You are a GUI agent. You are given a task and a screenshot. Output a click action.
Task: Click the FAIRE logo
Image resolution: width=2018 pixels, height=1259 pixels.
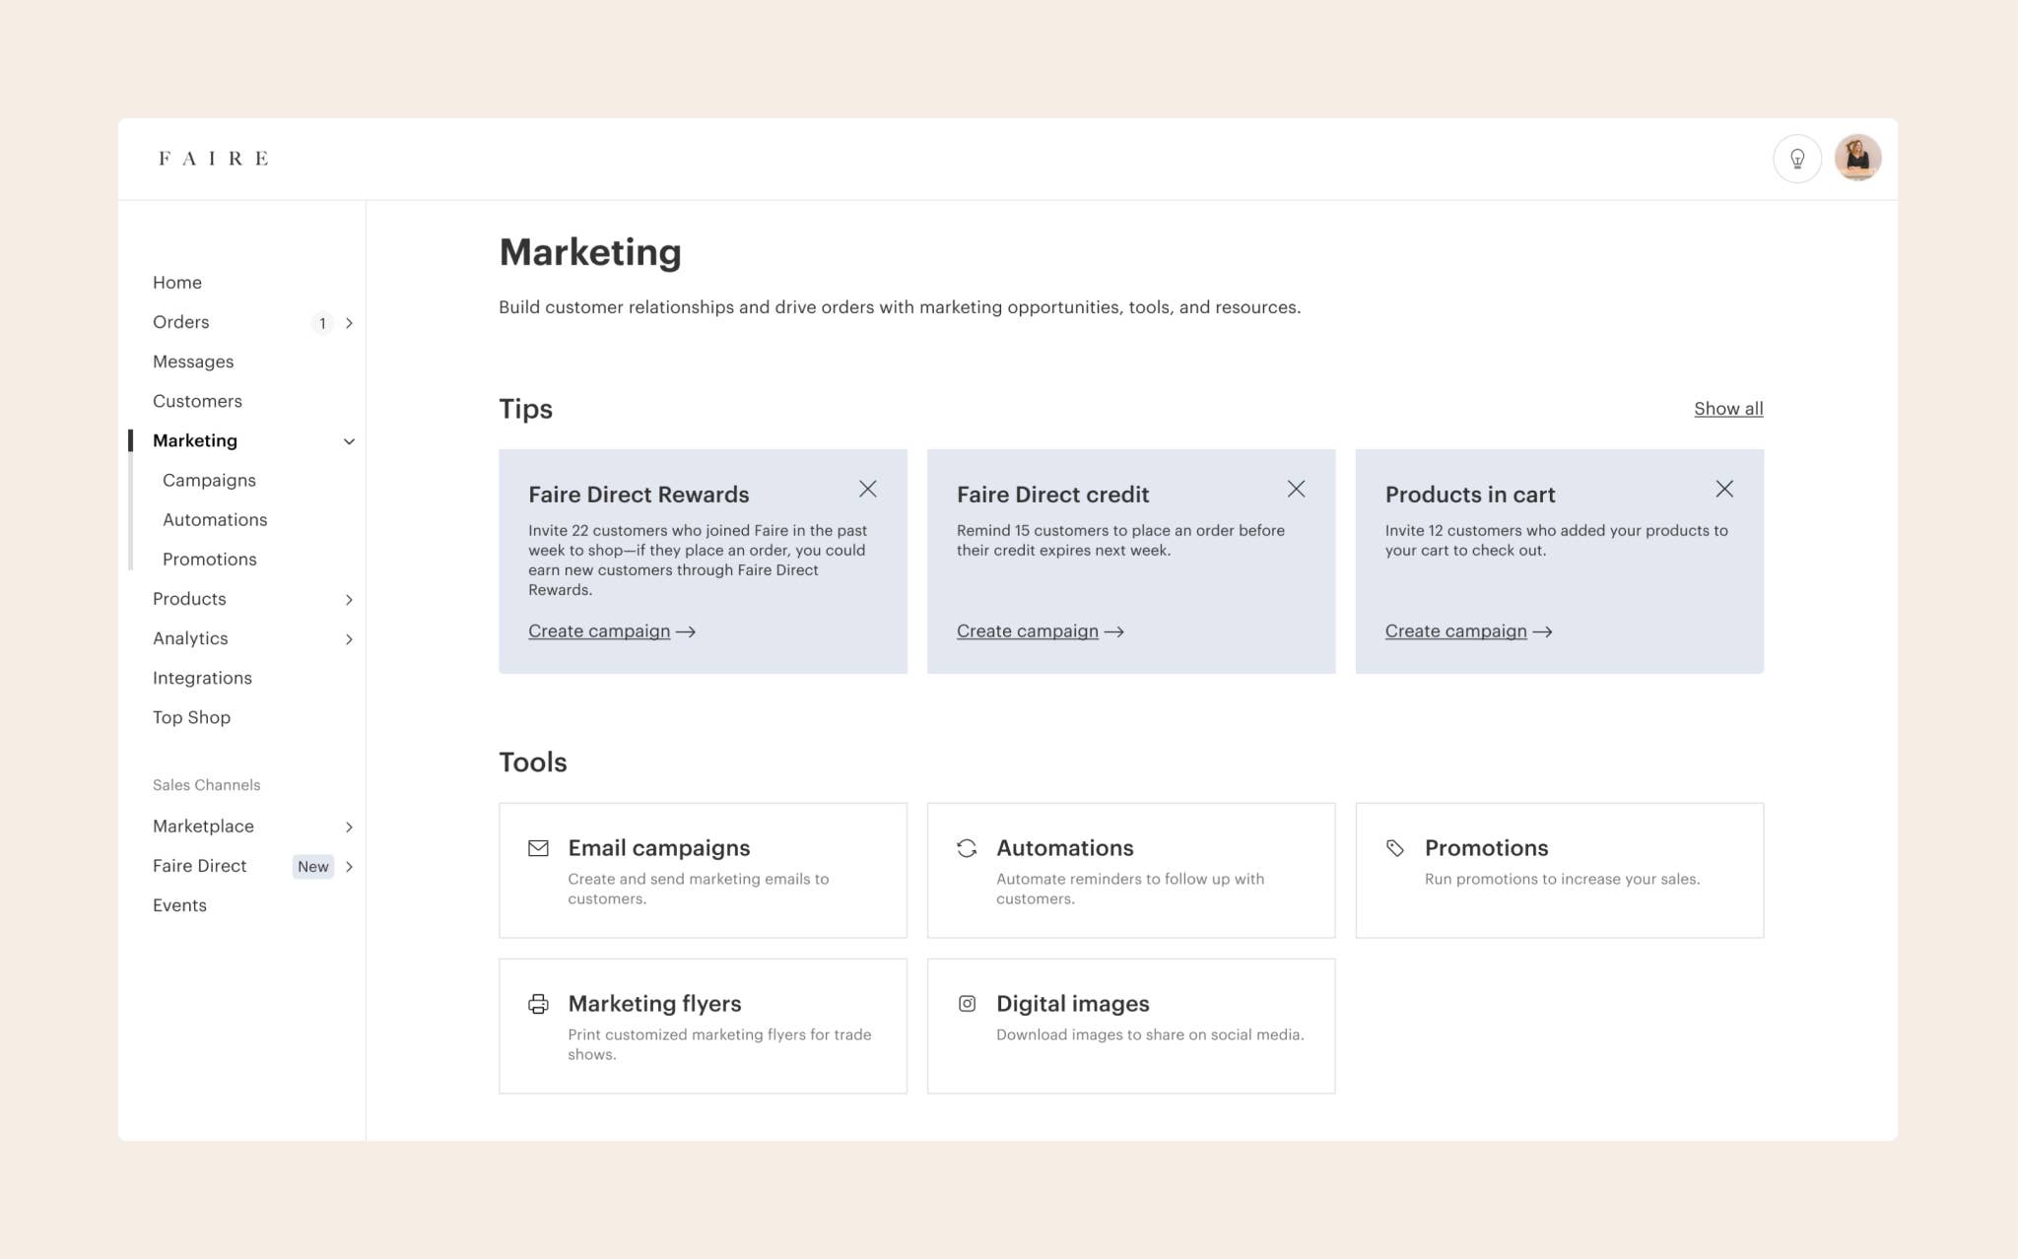213,159
